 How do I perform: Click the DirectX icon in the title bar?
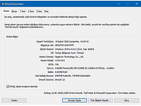click(x=3, y=4)
